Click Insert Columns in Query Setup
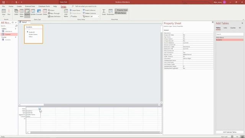 [x=89, y=10]
